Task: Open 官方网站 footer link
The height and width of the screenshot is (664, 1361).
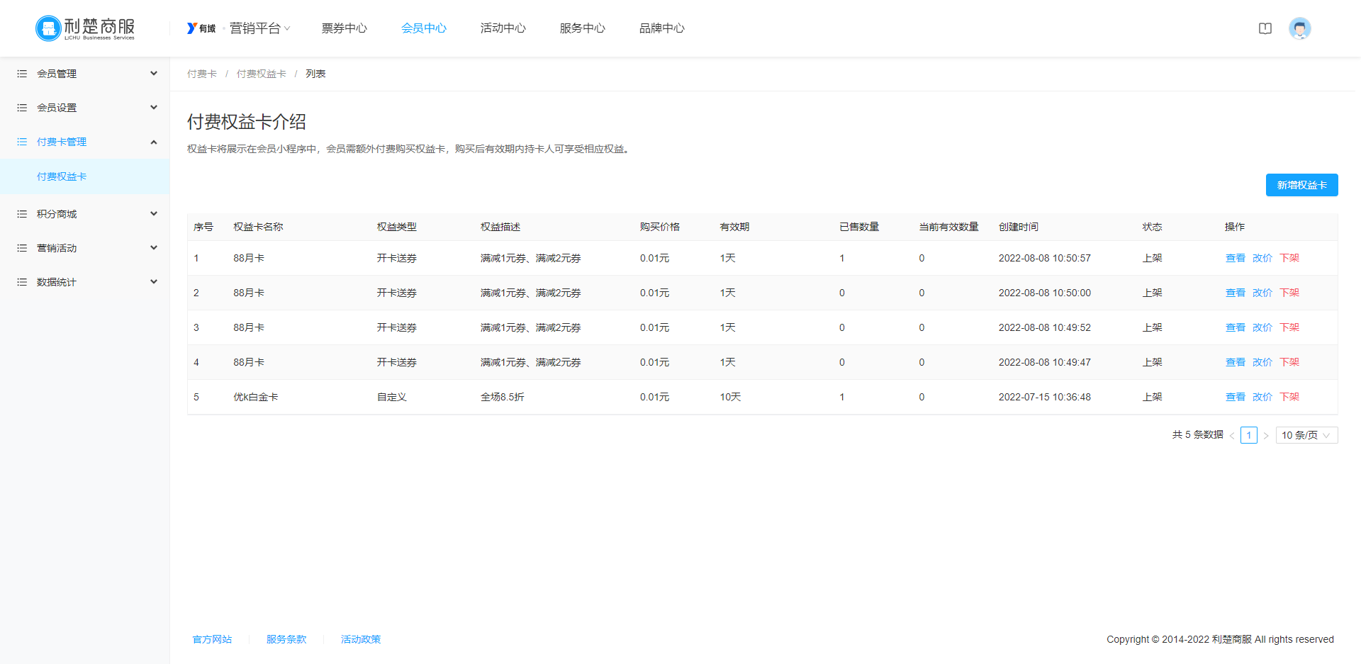Action: 212,639
